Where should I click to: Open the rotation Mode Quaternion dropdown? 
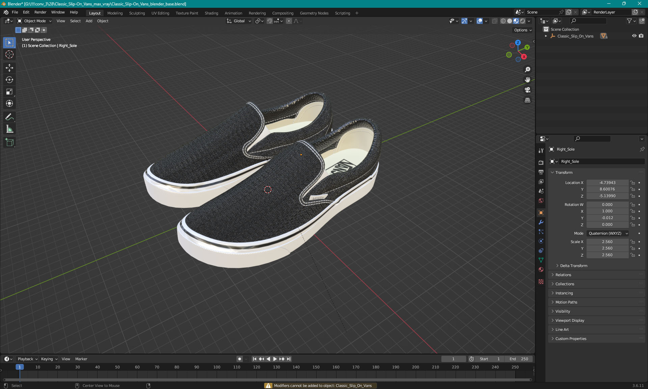(608, 233)
